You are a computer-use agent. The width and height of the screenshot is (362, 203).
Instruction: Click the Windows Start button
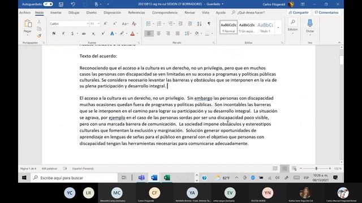pos(24,178)
